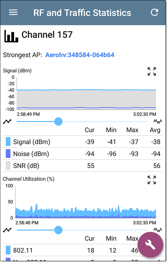Click detailed waveform icon beside Signal slider

[x=158, y=121]
